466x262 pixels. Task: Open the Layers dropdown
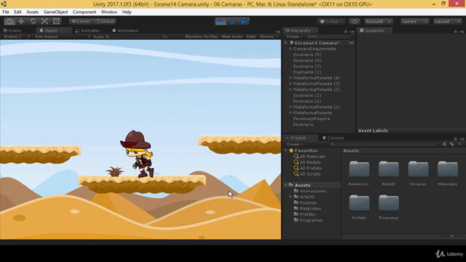(x=414, y=21)
